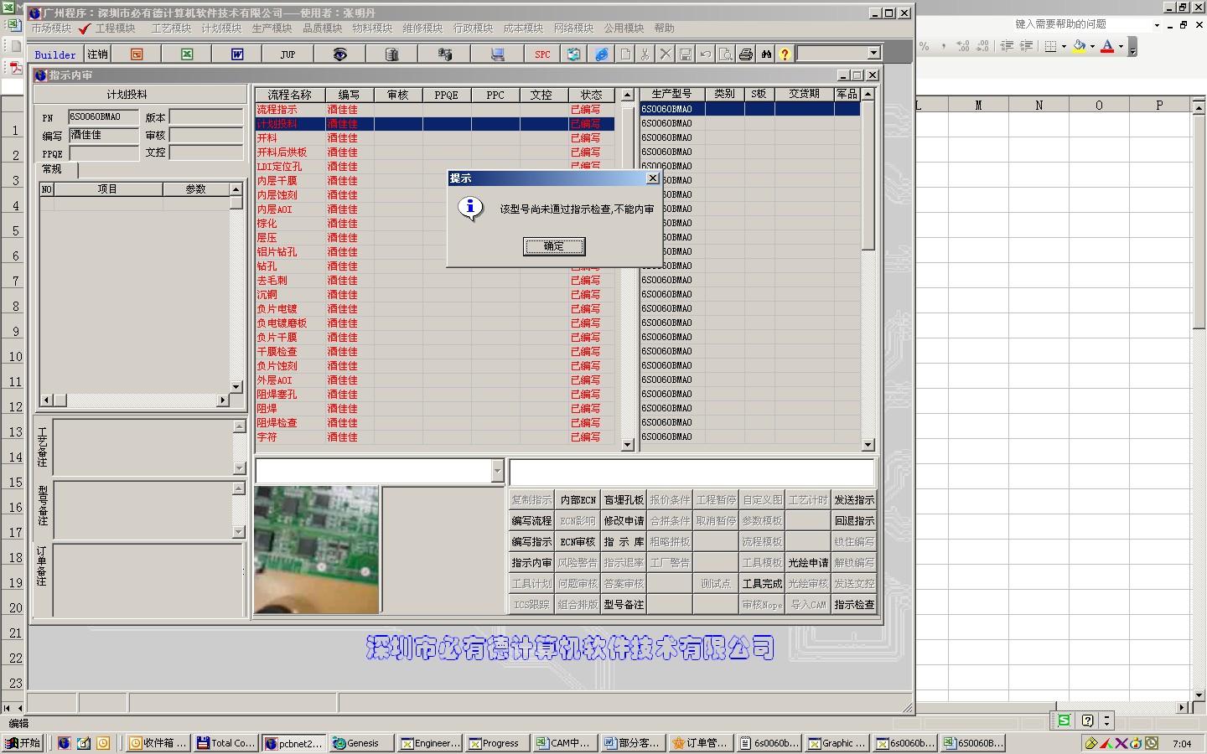This screenshot has height=754, width=1207.
Task: Confirm the 提示 dialog with 确定
Action: click(554, 246)
